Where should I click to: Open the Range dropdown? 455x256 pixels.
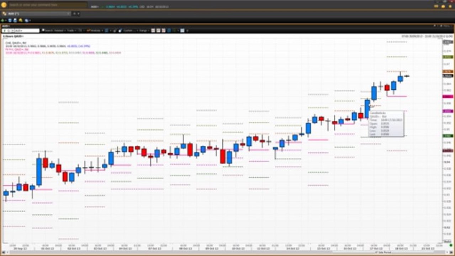pyautogui.click(x=144, y=31)
